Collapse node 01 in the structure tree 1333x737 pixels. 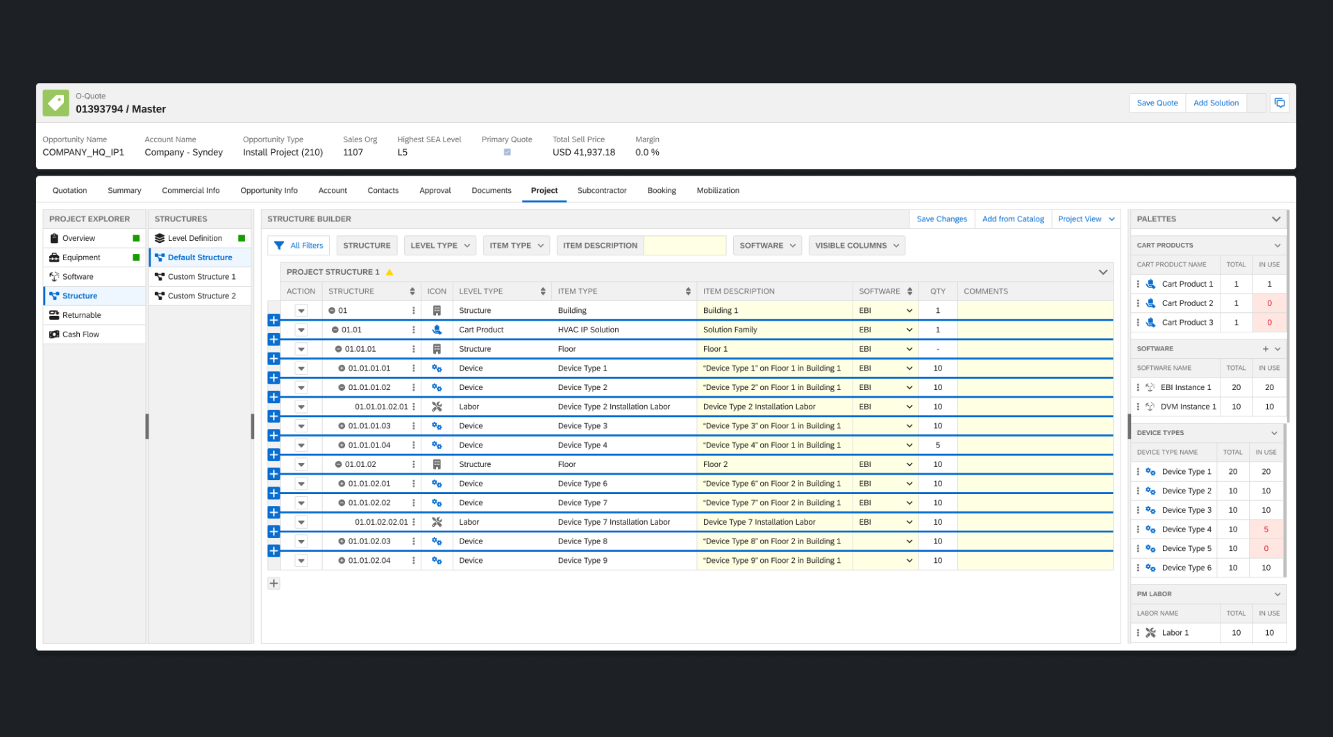coord(332,311)
